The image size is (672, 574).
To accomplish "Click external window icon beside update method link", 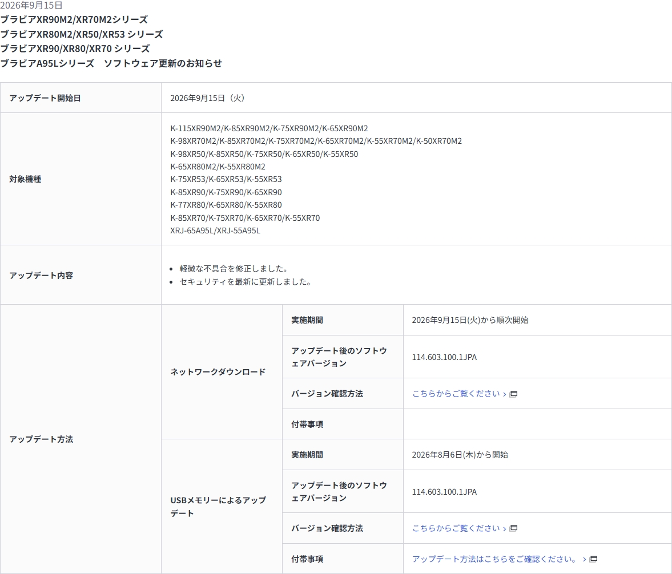I will tap(594, 559).
